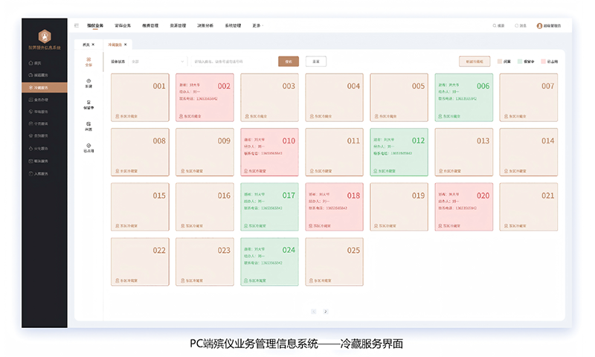Collapse sidebar with the top hamburger icon
Image resolution: width=595 pixels, height=357 pixels.
tap(77, 25)
